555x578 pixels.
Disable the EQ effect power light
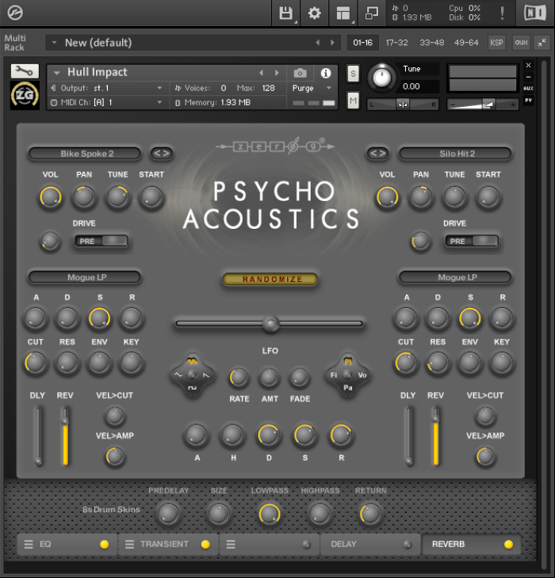click(105, 545)
